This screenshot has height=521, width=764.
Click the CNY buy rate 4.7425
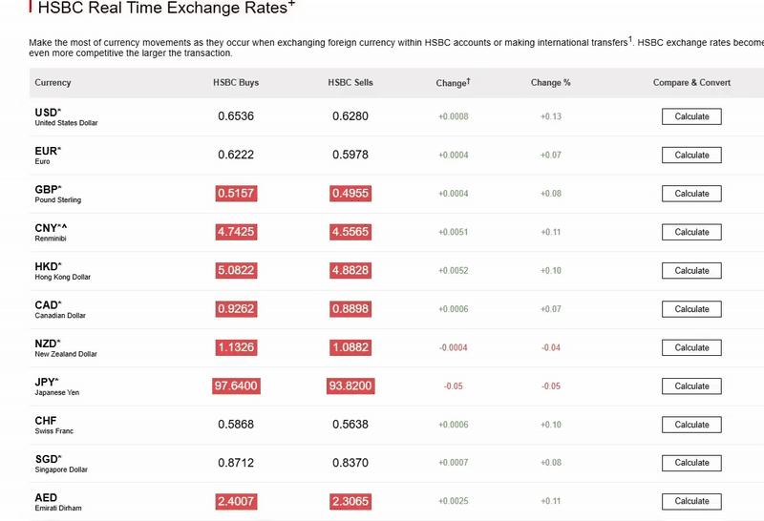236,231
